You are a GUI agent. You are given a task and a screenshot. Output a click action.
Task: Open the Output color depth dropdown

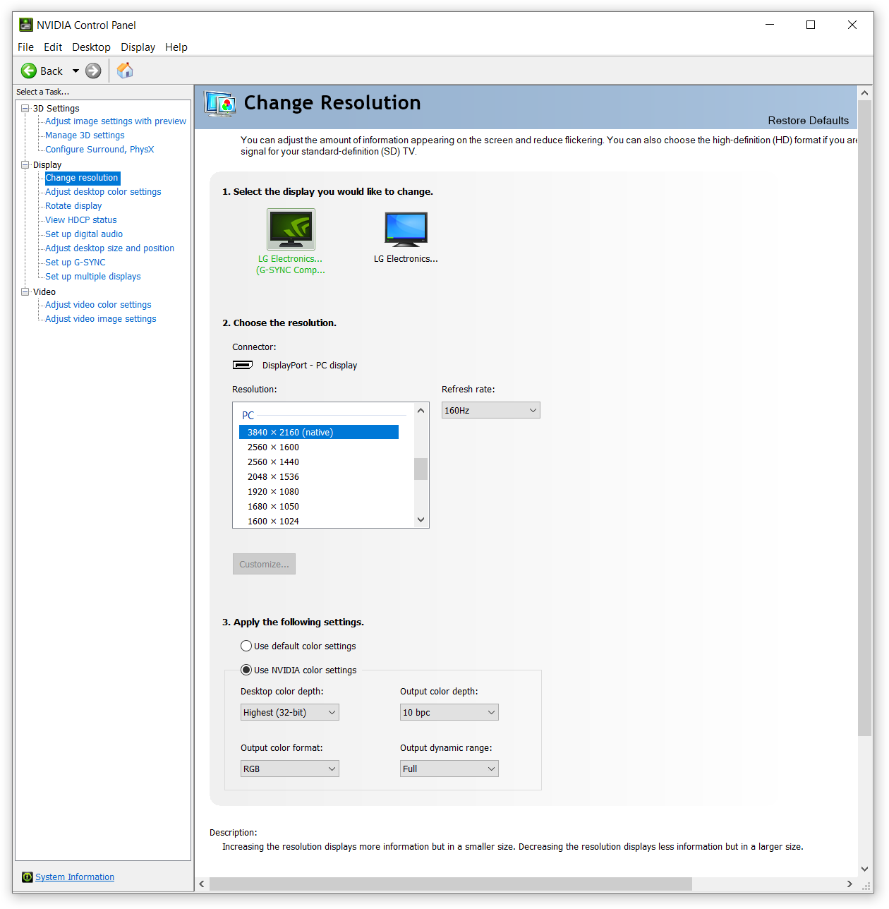click(x=449, y=712)
